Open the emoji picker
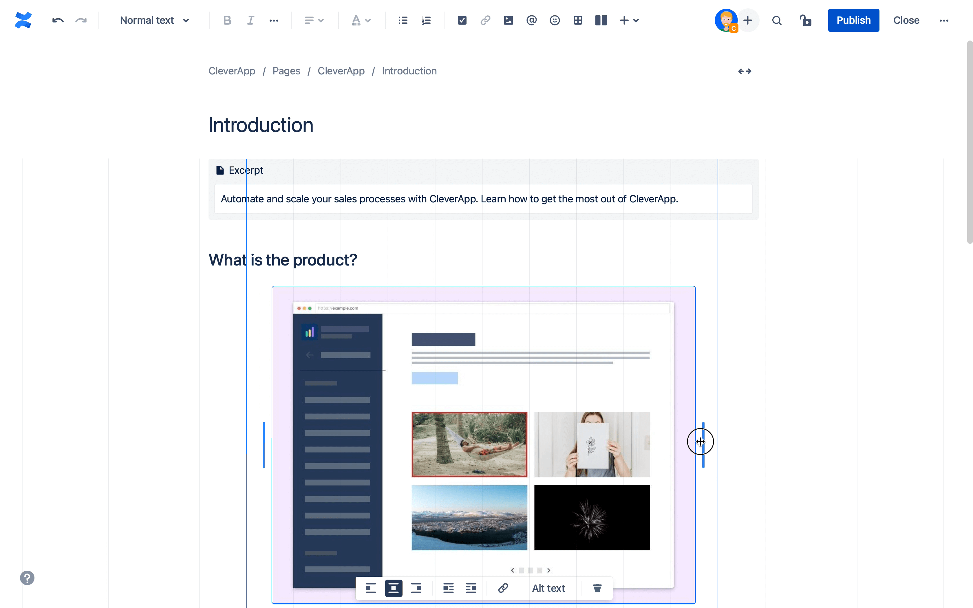This screenshot has width=973, height=608. [555, 21]
